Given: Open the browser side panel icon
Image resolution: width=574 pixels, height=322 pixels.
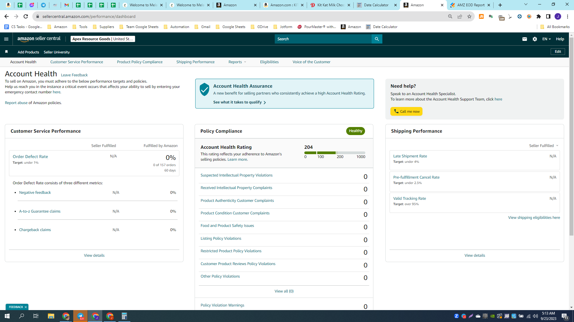Looking at the screenshot, I should [x=548, y=16].
